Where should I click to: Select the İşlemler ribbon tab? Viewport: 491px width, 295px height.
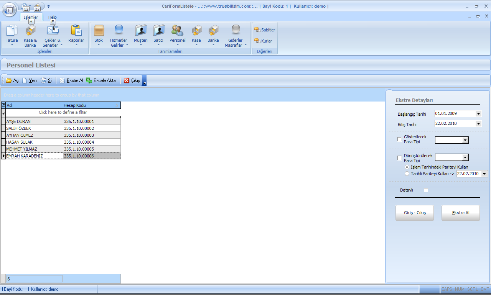[x=31, y=17]
